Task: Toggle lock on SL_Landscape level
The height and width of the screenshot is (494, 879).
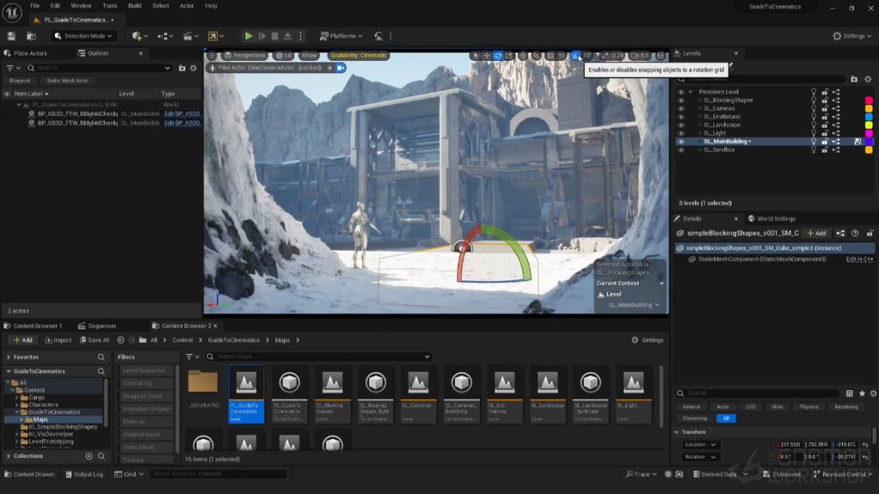Action: pyautogui.click(x=825, y=125)
